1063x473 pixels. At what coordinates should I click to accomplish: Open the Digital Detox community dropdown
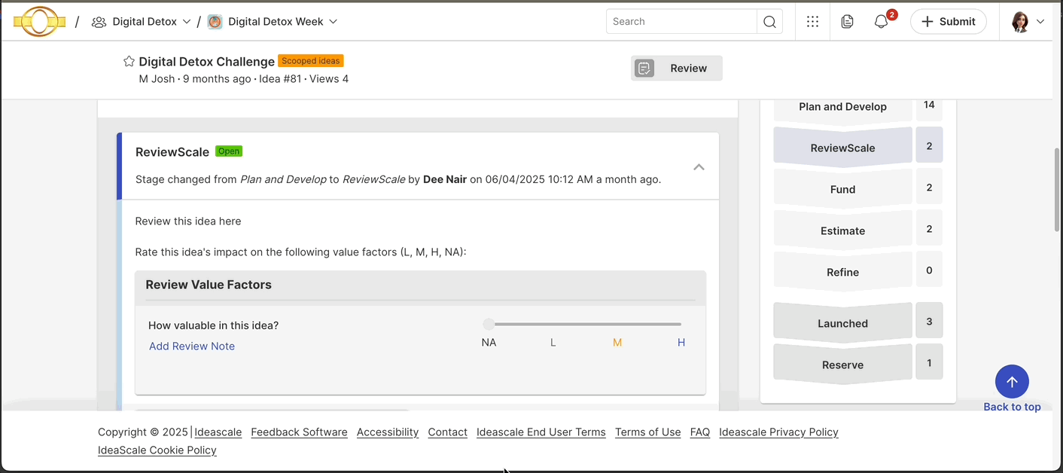pos(186,21)
